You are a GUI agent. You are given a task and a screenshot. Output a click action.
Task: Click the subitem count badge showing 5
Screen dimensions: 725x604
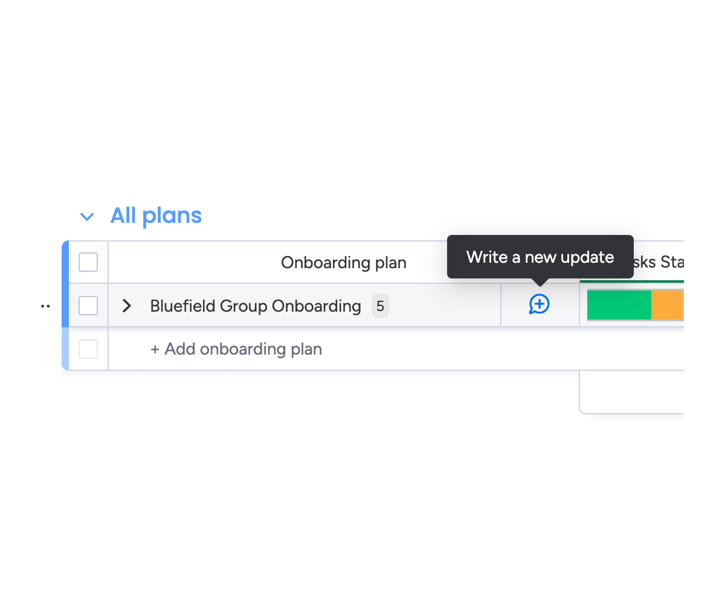380,306
